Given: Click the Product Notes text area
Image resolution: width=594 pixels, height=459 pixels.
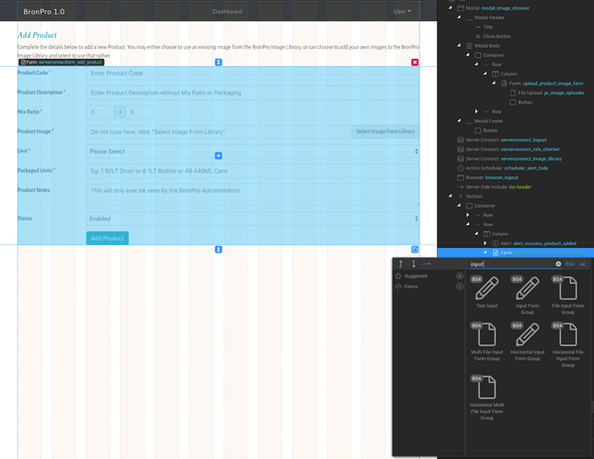Looking at the screenshot, I should click(x=253, y=195).
